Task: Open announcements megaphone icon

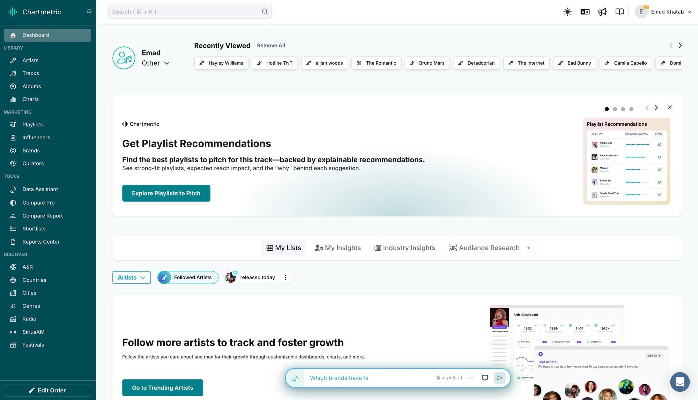Action: [x=602, y=12]
